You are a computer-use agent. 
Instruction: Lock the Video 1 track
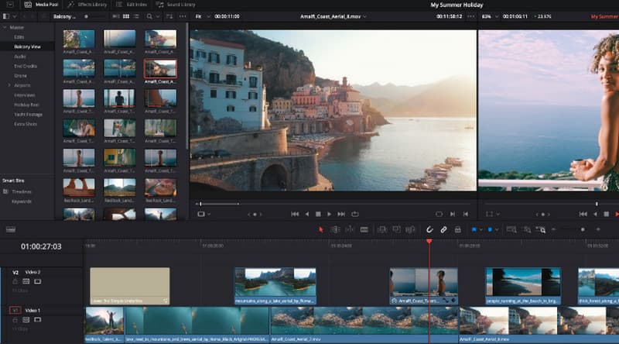[x=15, y=319]
